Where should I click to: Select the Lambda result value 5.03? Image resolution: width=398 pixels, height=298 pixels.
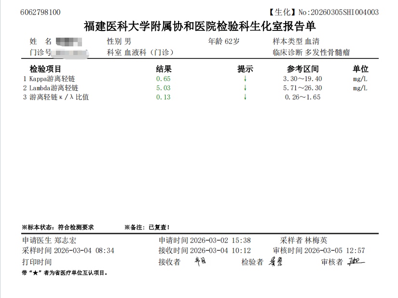[163, 88]
